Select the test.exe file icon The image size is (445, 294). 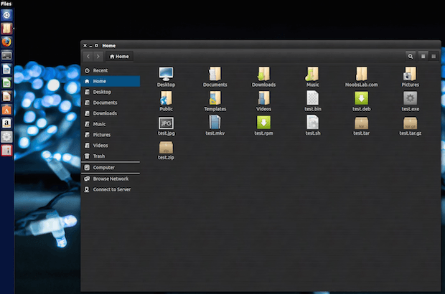tap(410, 101)
